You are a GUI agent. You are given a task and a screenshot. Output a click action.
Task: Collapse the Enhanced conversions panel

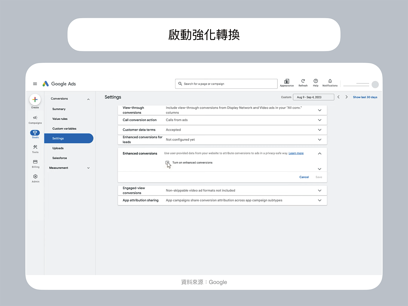[320, 154]
